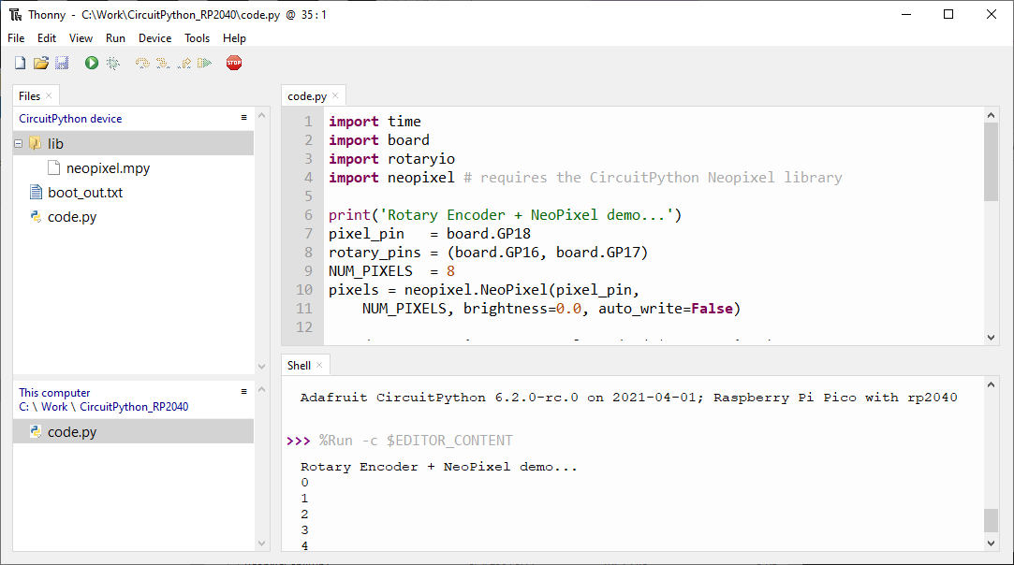Open the CircuitPython device panel menu
This screenshot has width=1014, height=565.
tap(243, 118)
